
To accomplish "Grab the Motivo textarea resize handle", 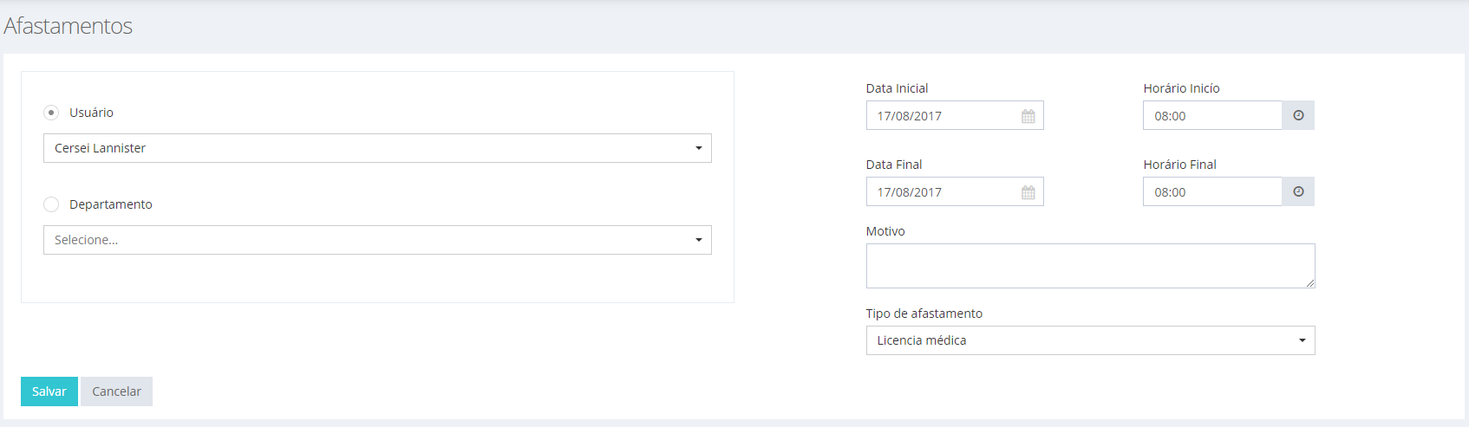I will click(x=1310, y=283).
